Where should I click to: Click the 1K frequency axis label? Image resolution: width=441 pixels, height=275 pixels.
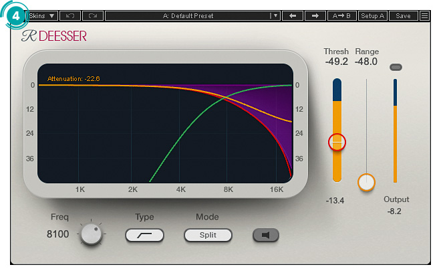(80, 189)
